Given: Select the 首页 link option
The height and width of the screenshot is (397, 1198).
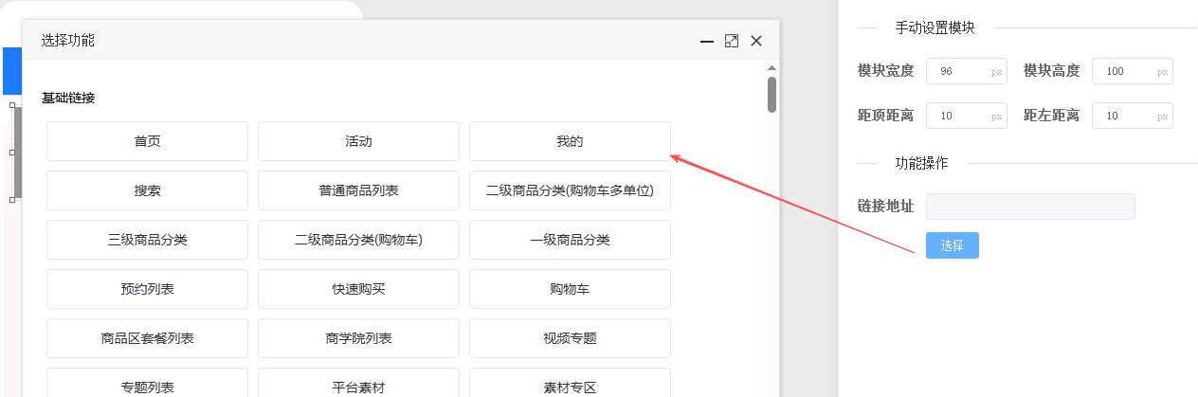Looking at the screenshot, I should (147, 141).
